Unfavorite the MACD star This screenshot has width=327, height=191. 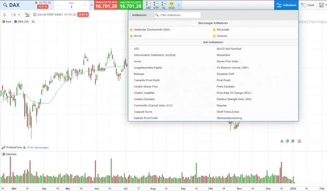pyautogui.click(x=131, y=36)
